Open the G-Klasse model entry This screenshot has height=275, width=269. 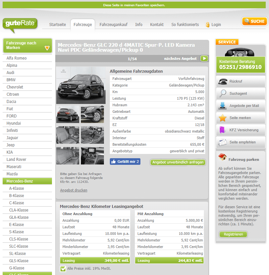(27, 268)
